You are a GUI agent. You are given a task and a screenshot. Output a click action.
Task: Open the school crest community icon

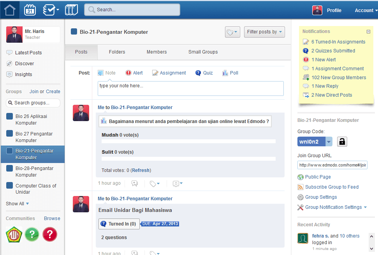(14, 234)
